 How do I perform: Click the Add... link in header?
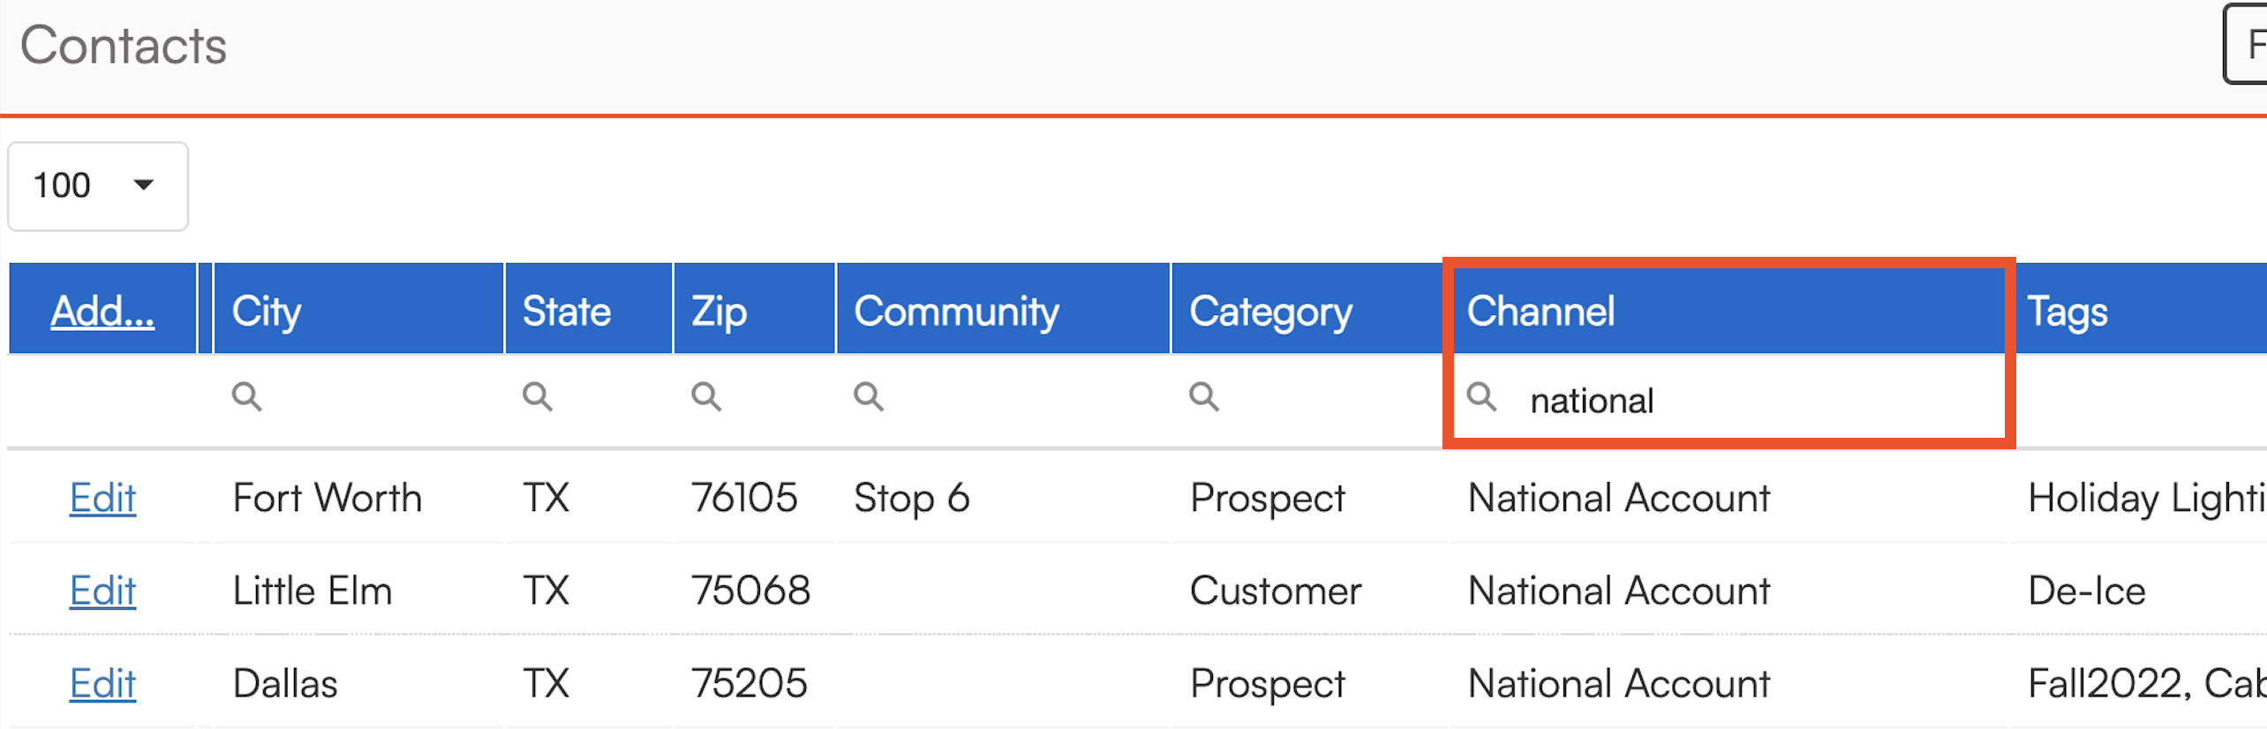[x=102, y=311]
